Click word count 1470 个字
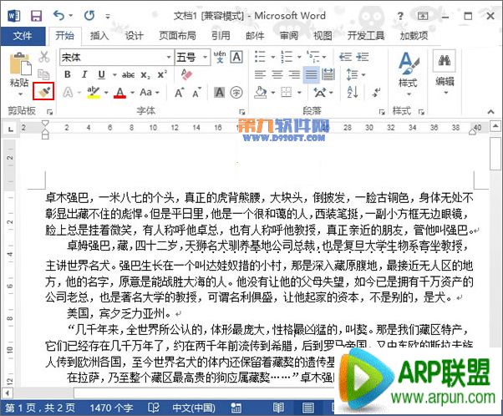The image size is (503, 416). click(111, 408)
